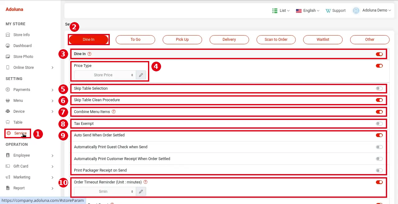The image size is (398, 204).
Task: Edit Order Timeout with pencil icon
Action: click(141, 192)
